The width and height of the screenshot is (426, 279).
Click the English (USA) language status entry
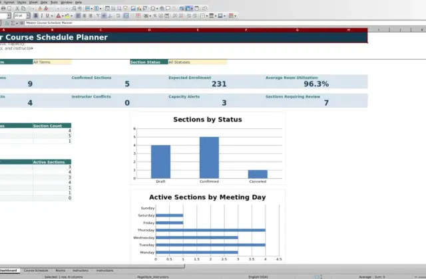point(258,277)
